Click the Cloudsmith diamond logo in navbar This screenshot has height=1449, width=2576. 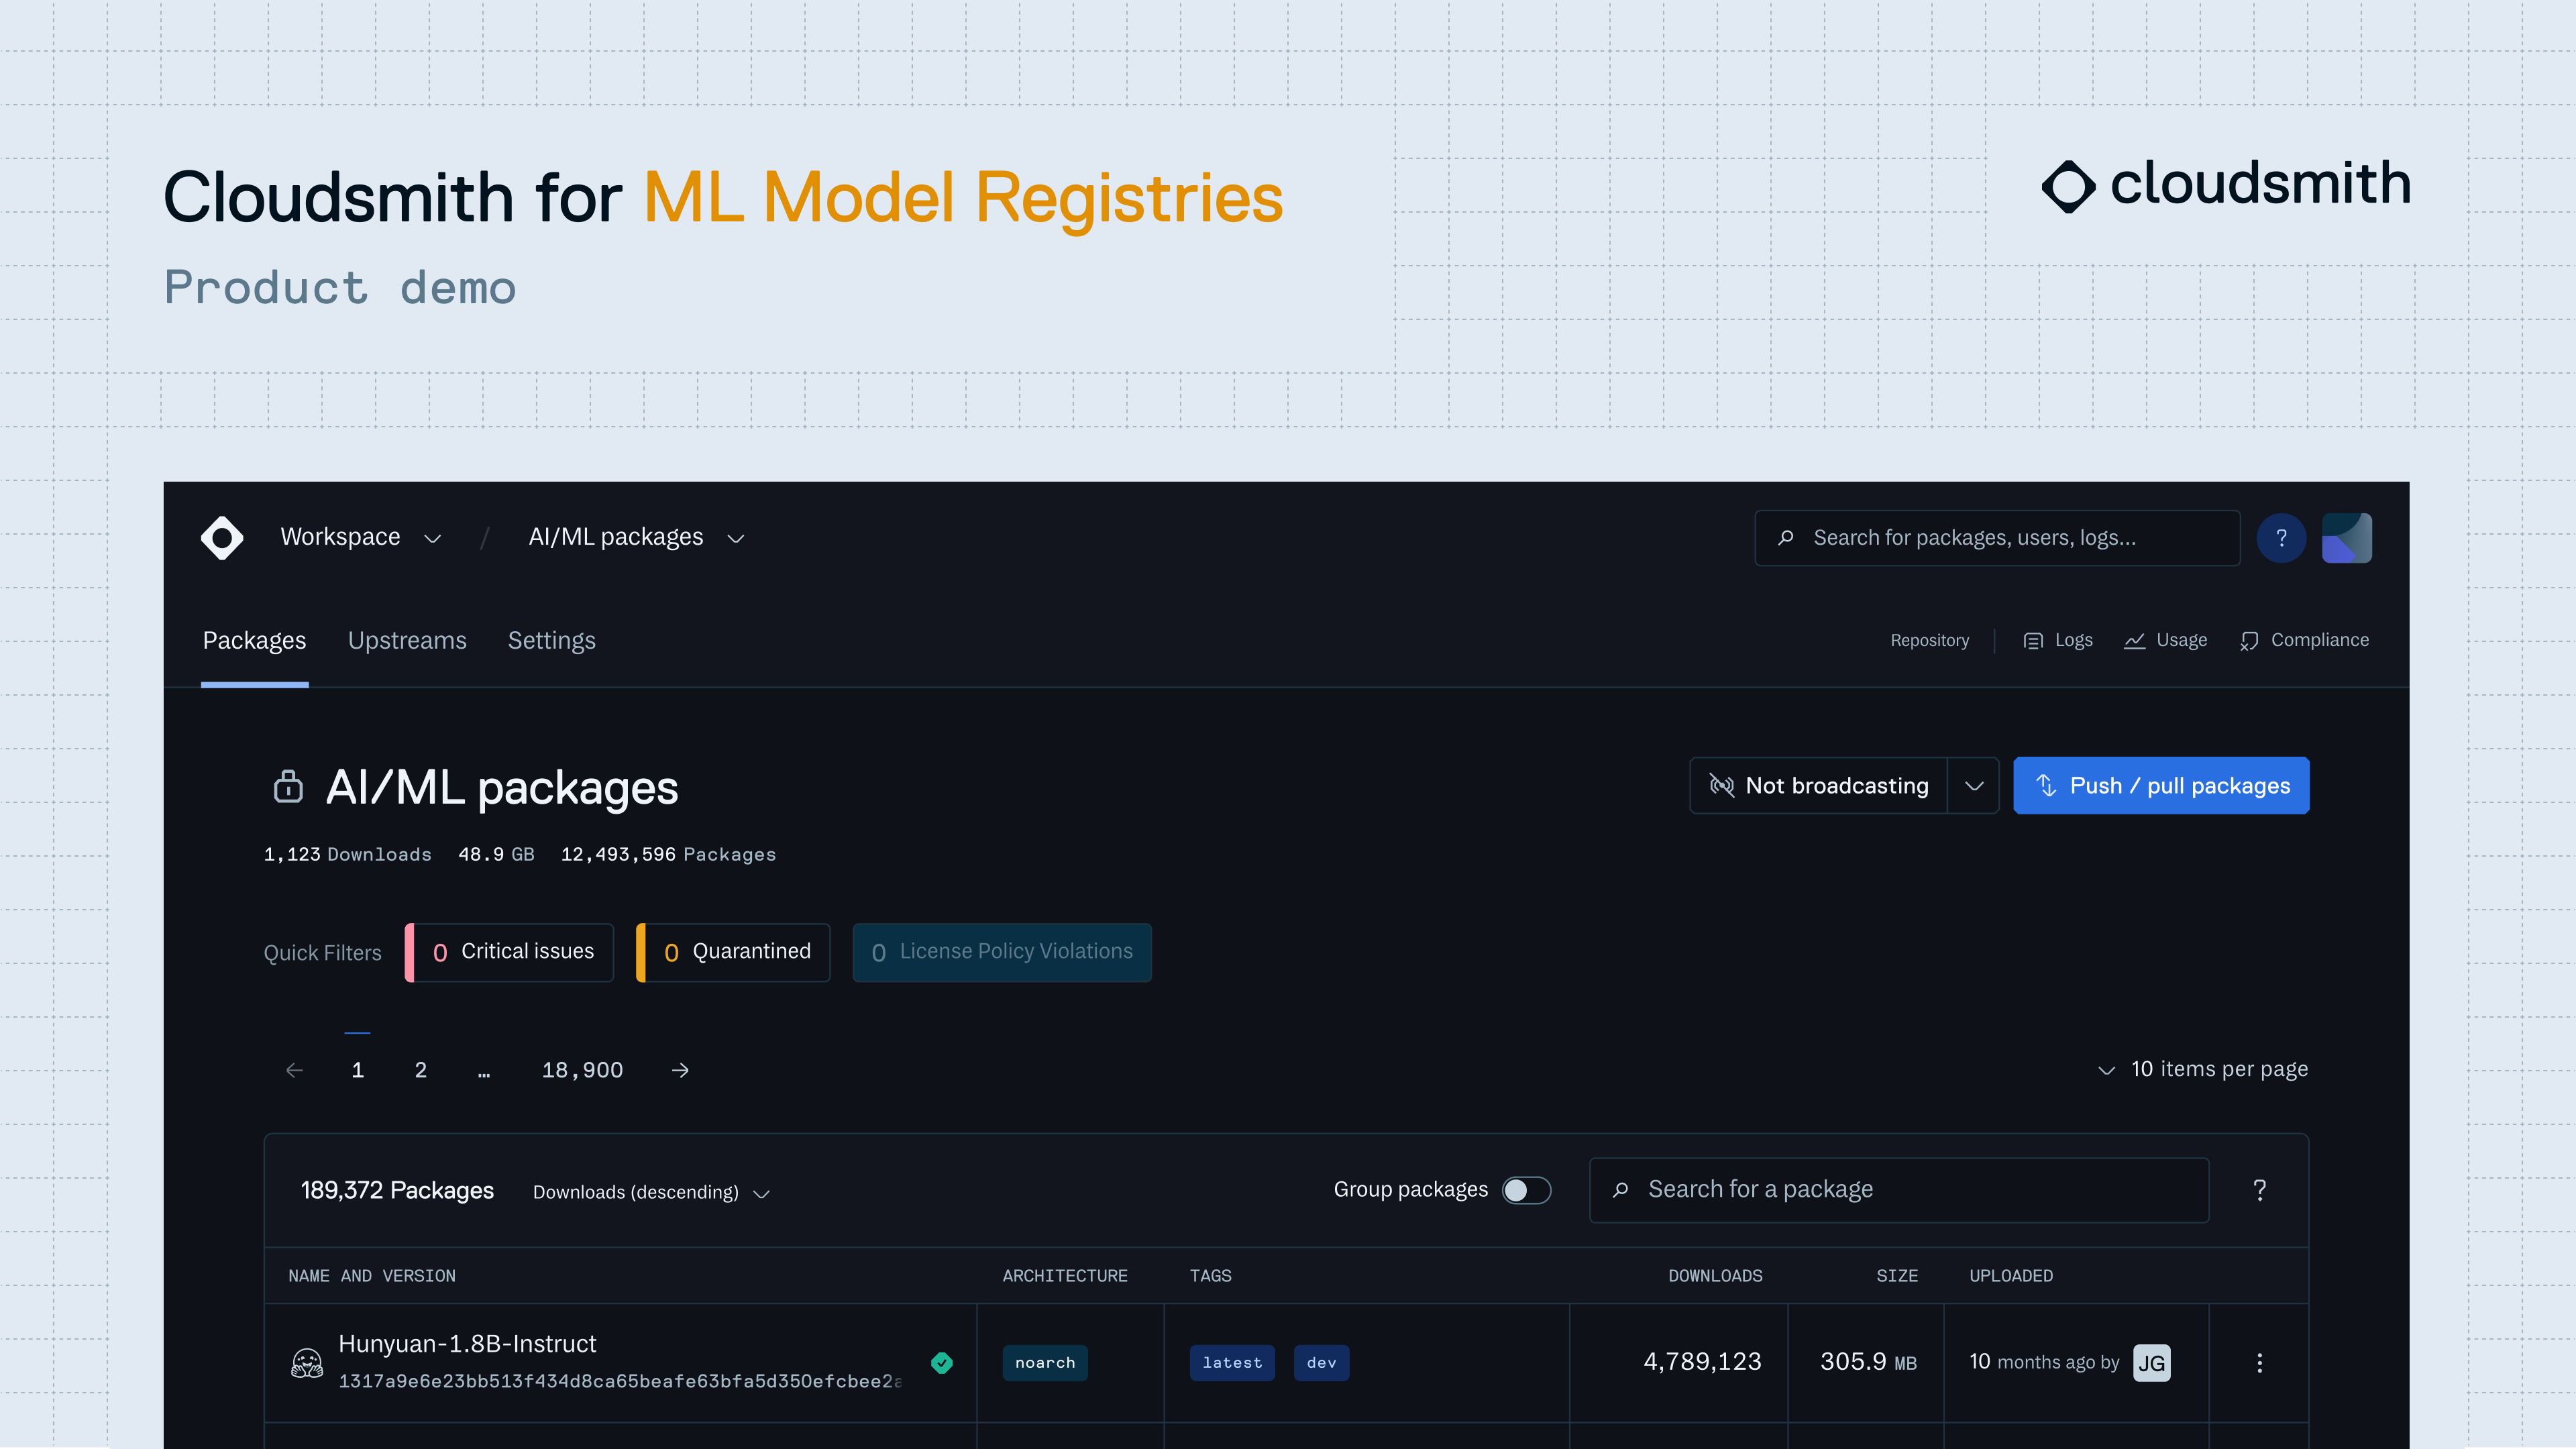[x=222, y=538]
